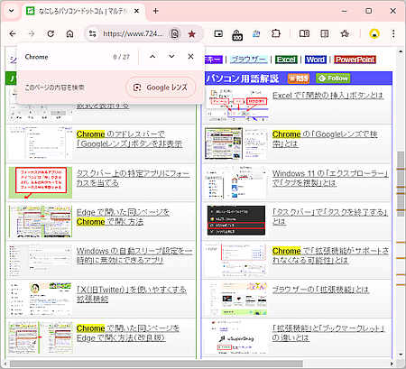
Task: Open the media control toolbar icon
Action: (x=218, y=33)
